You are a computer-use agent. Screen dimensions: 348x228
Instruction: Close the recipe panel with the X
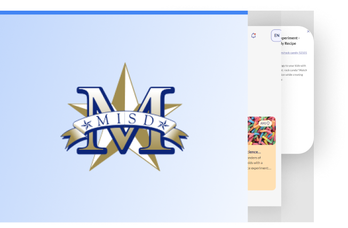point(308,31)
